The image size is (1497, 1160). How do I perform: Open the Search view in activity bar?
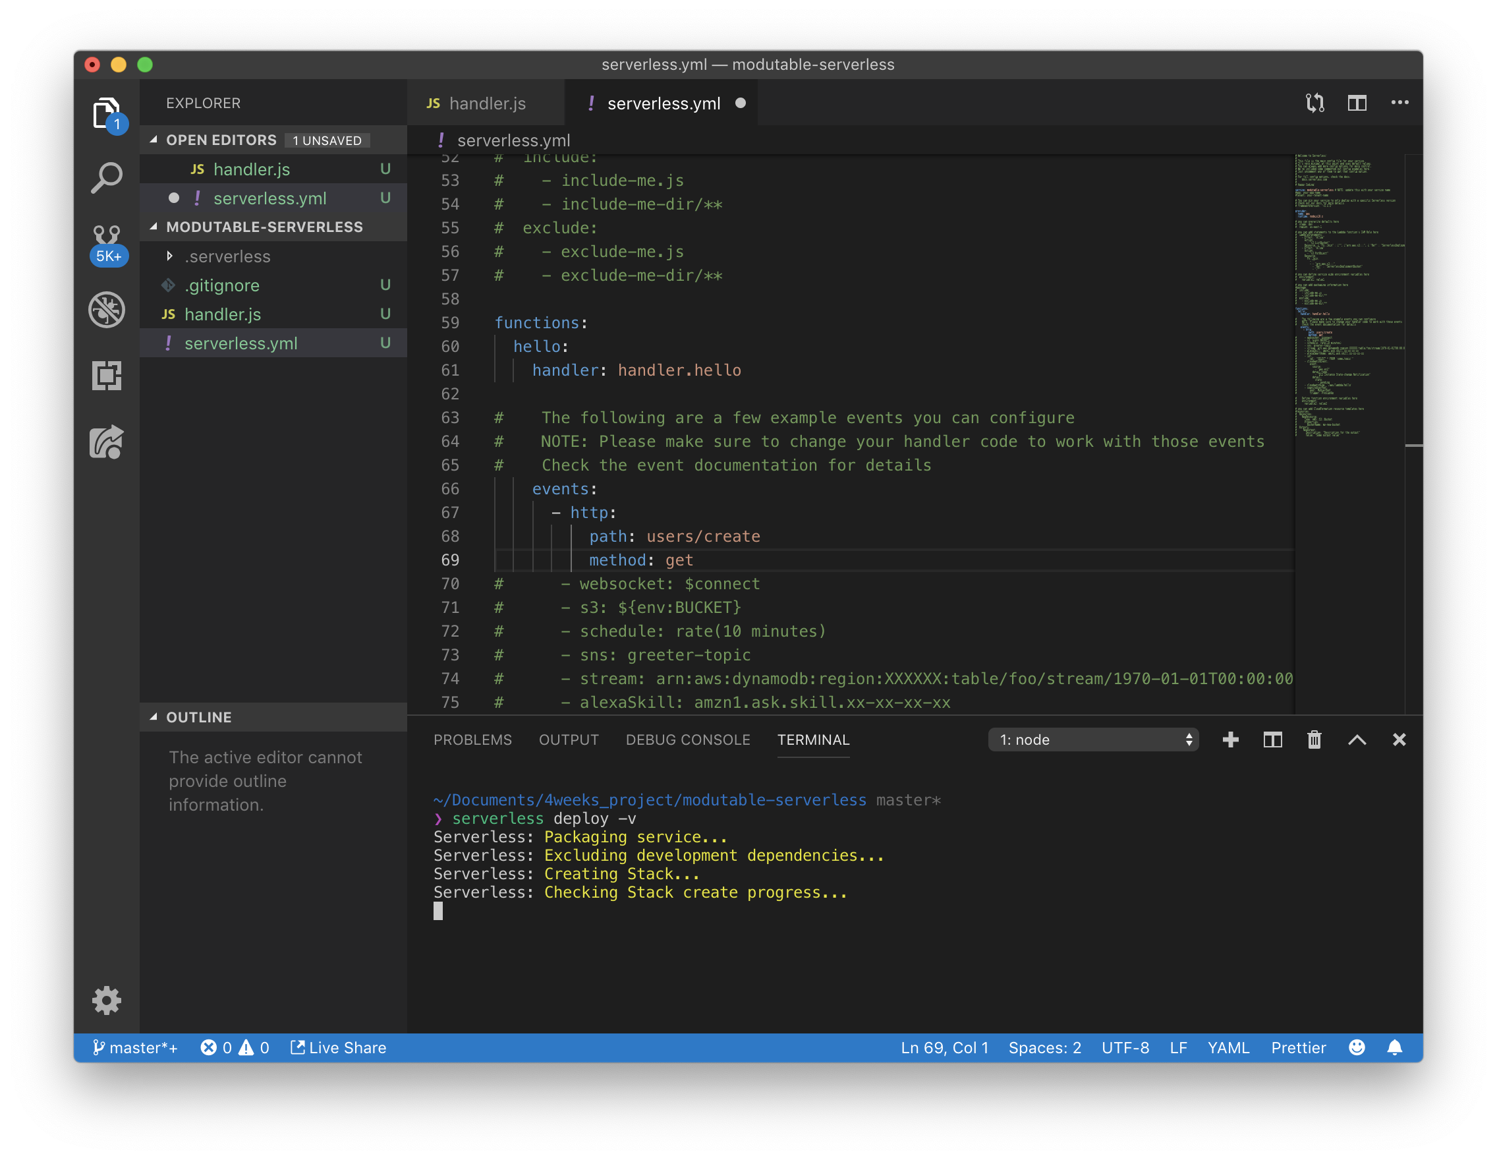coord(106,177)
